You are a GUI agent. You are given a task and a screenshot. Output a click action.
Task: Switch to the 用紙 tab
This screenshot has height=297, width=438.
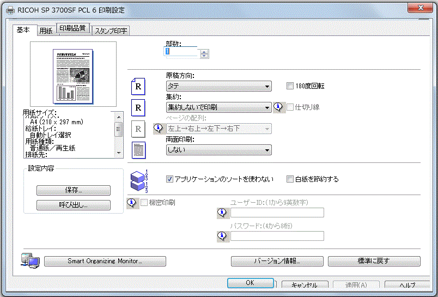(x=45, y=31)
